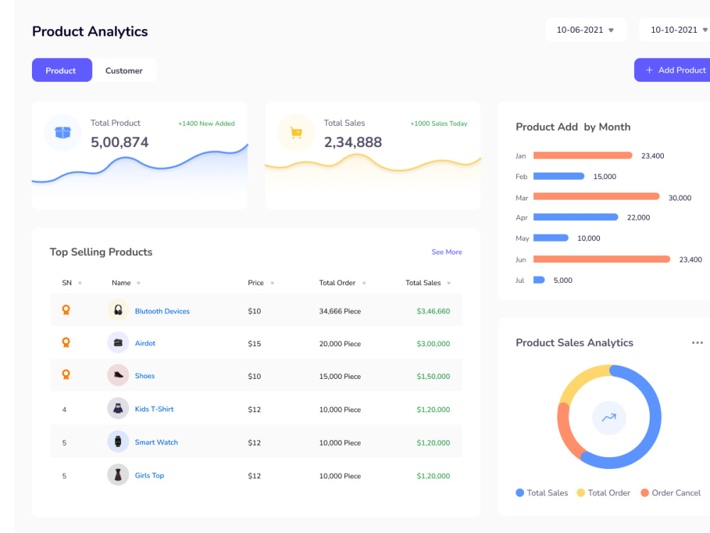The image size is (710, 533).
Task: Click the $1,50,000 sales amount
Action: [x=433, y=377]
